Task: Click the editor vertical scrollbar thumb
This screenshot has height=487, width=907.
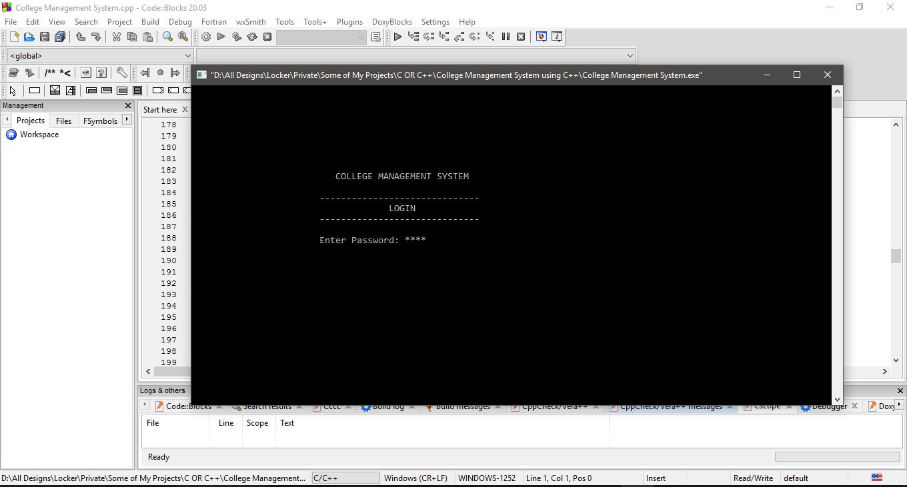Action: coord(896,256)
